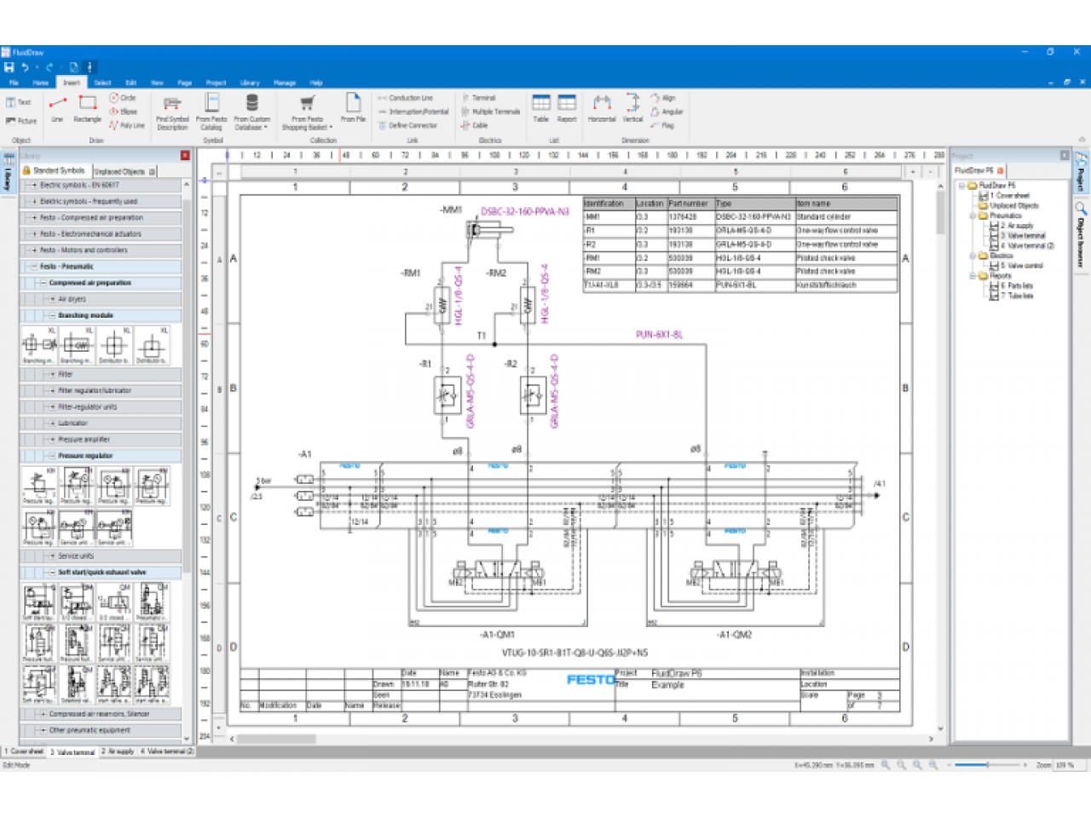The width and height of the screenshot is (1091, 818).
Task: Insert symbol From Festo Catalog
Action: coord(211,112)
